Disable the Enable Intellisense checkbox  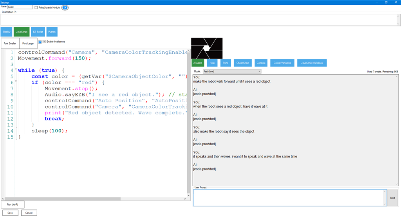[44, 42]
